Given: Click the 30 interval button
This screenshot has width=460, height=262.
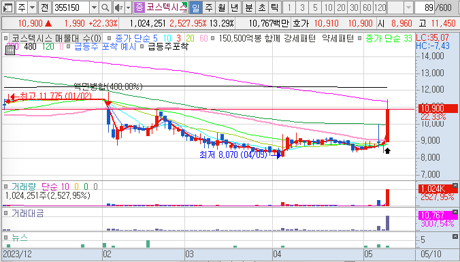Looking at the screenshot, I should click(x=354, y=7).
